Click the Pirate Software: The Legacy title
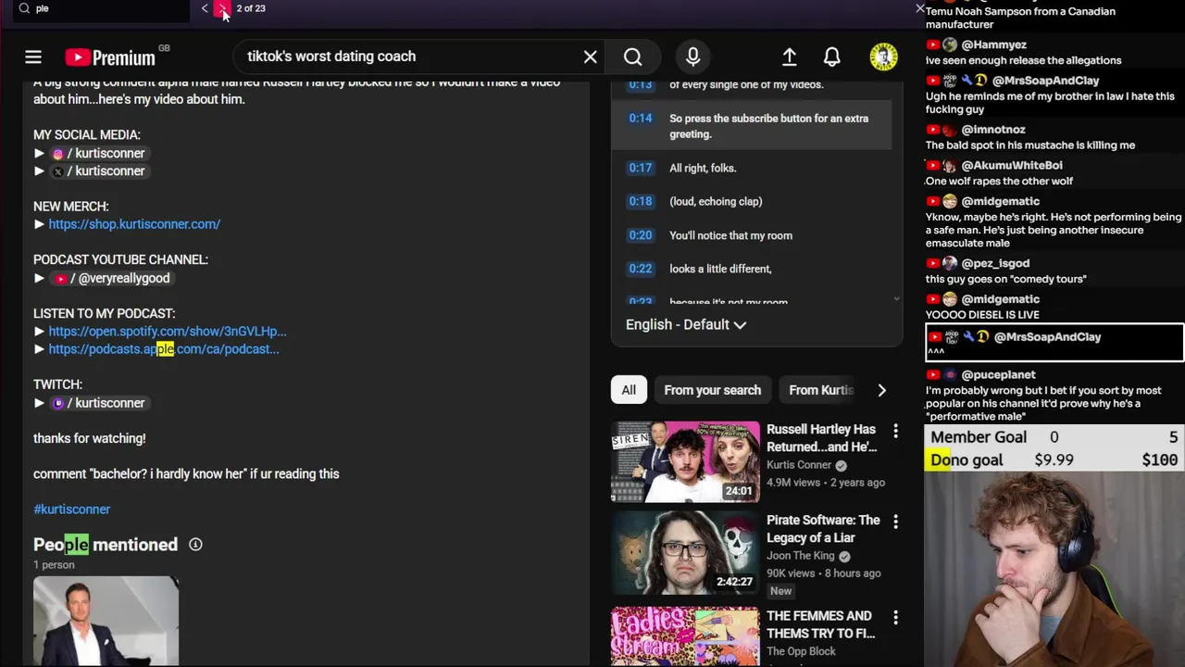This screenshot has height=667, width=1185. tap(823, 529)
